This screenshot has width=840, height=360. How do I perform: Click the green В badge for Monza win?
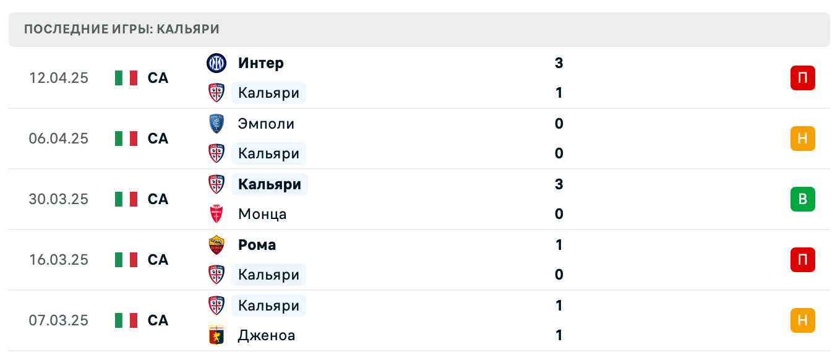(x=803, y=199)
